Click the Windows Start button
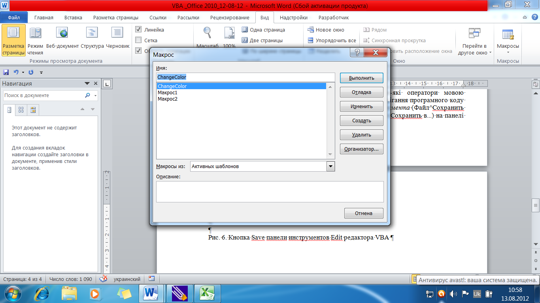This screenshot has width=540, height=303. 13,294
